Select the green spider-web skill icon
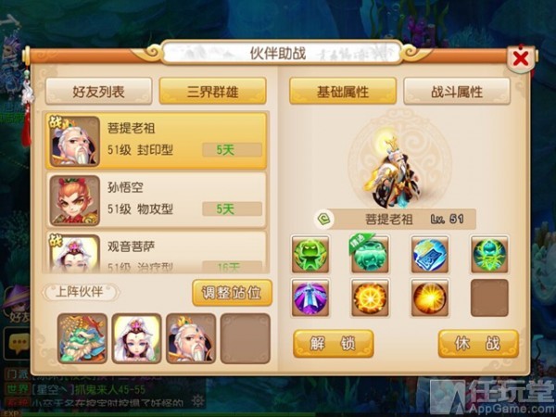This screenshot has height=417, width=556. click(x=489, y=254)
